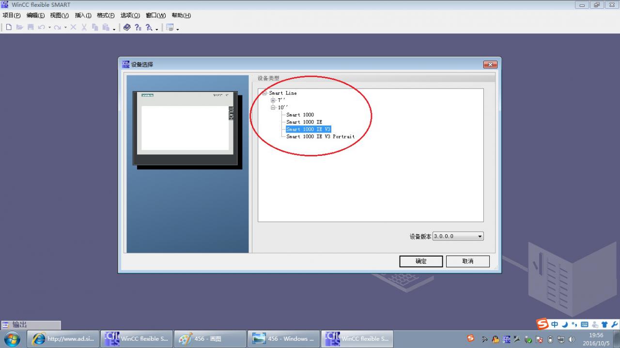This screenshot has width=620, height=348.
Task: Collapse the 10'' device group
Action: coord(273,107)
